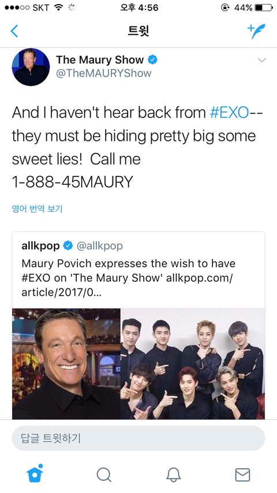Tap the Wi-Fi icon in status bar

point(58,8)
